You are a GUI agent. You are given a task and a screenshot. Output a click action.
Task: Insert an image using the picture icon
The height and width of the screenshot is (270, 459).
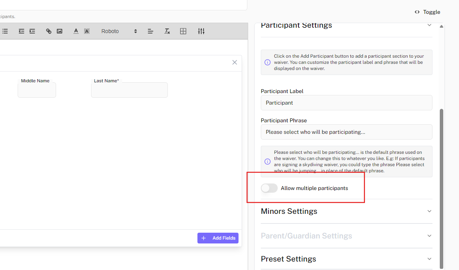pyautogui.click(x=60, y=31)
